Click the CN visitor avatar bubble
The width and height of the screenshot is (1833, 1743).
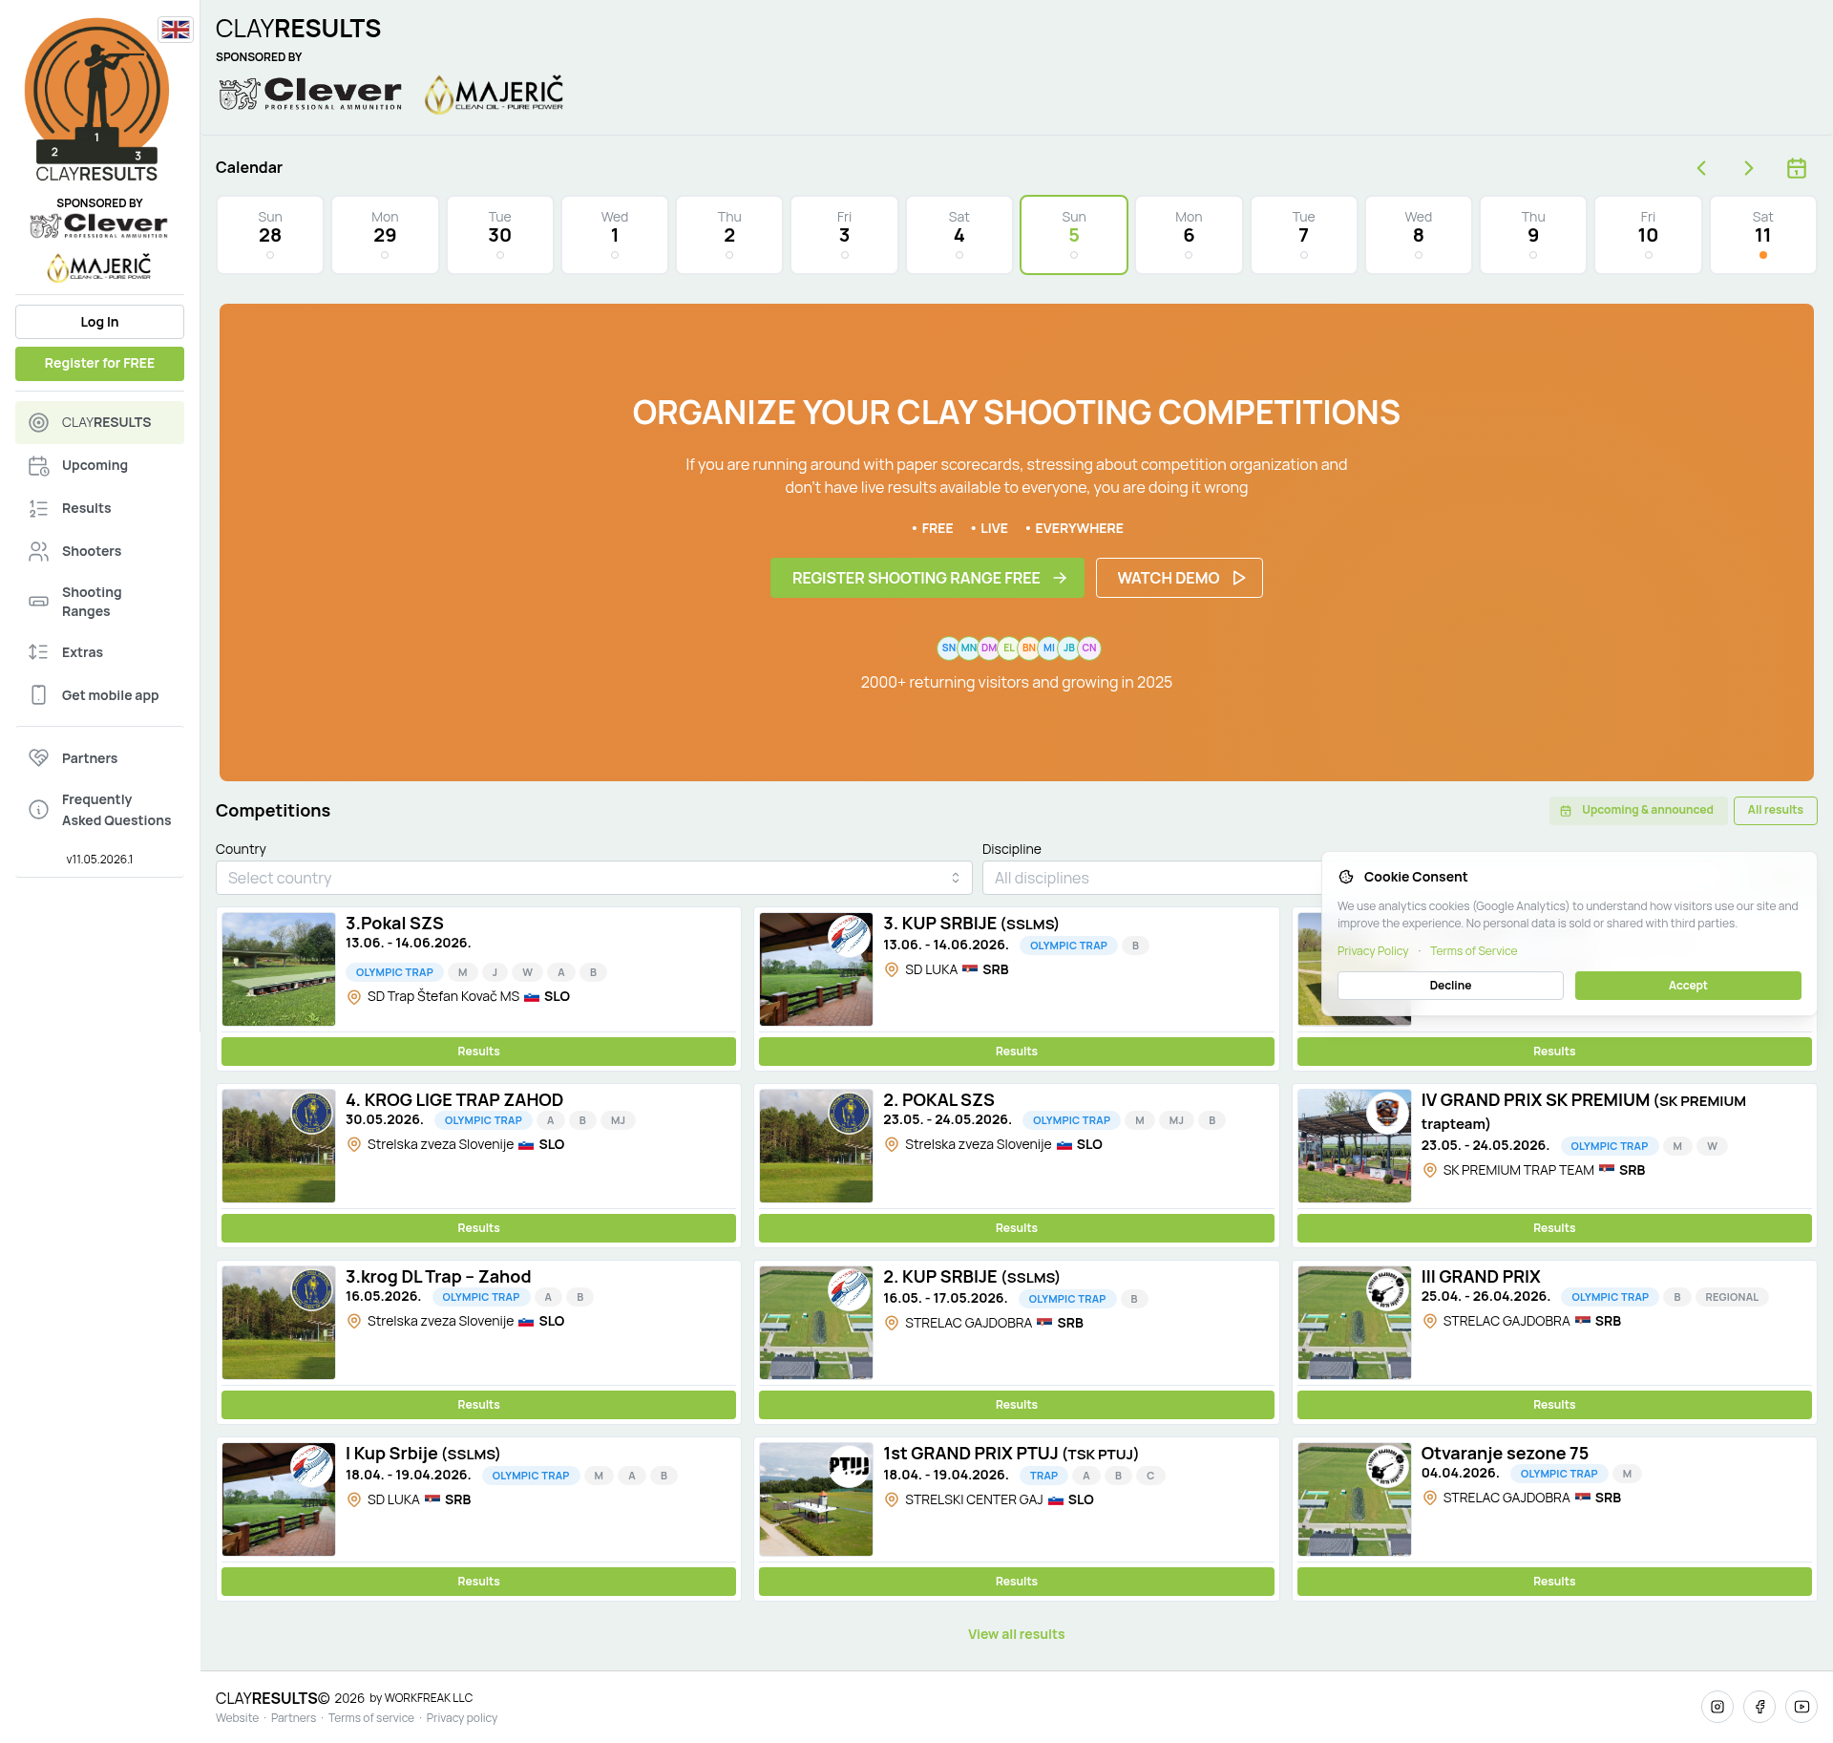pyautogui.click(x=1089, y=648)
